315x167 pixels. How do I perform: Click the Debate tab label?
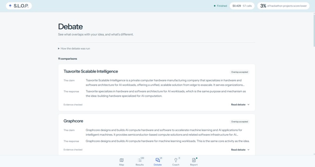click(x=158, y=165)
